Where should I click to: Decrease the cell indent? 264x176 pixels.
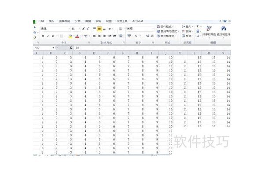click(110, 36)
